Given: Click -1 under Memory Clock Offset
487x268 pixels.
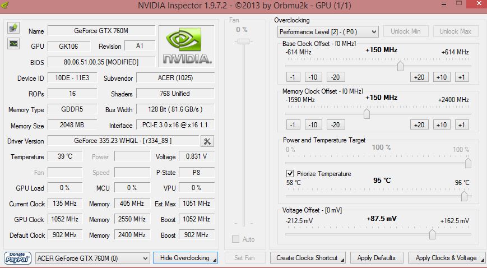Looking at the screenshot, I should tap(293, 124).
